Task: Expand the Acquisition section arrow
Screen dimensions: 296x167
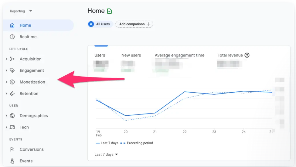Action: 6,59
